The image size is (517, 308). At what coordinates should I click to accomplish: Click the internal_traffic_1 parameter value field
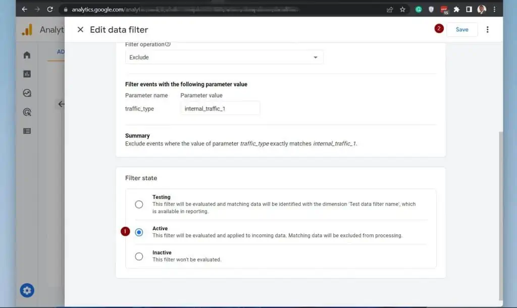(220, 109)
